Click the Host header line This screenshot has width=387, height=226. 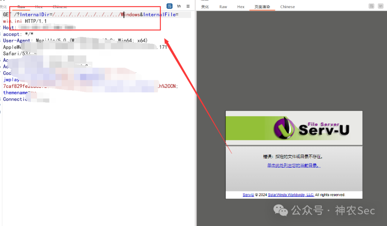click(x=39, y=28)
